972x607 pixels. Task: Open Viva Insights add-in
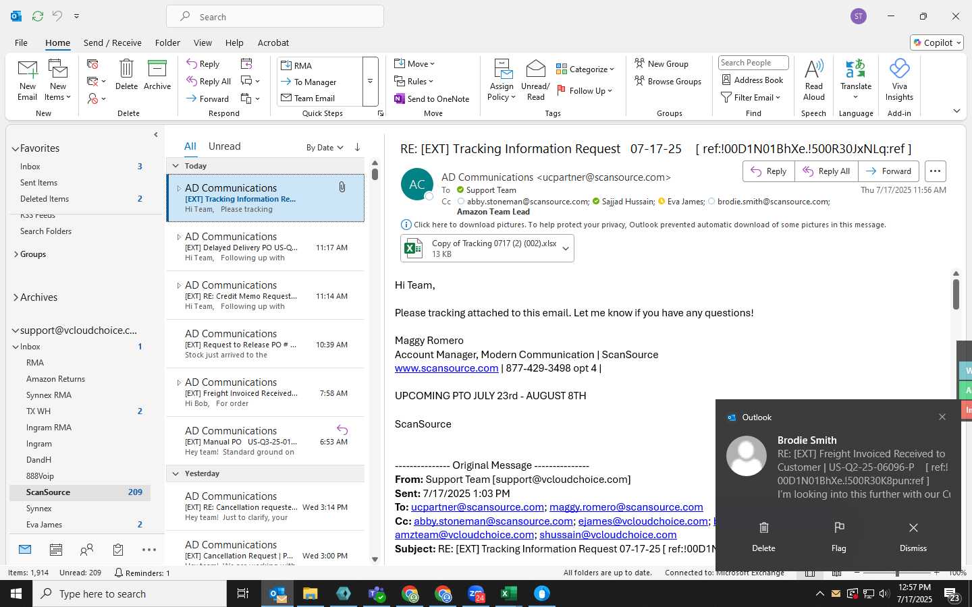[899, 80]
